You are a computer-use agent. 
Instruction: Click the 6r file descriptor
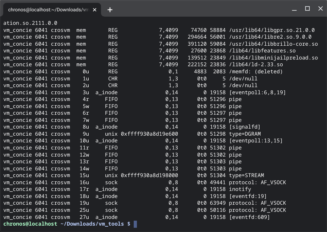pos(86,113)
